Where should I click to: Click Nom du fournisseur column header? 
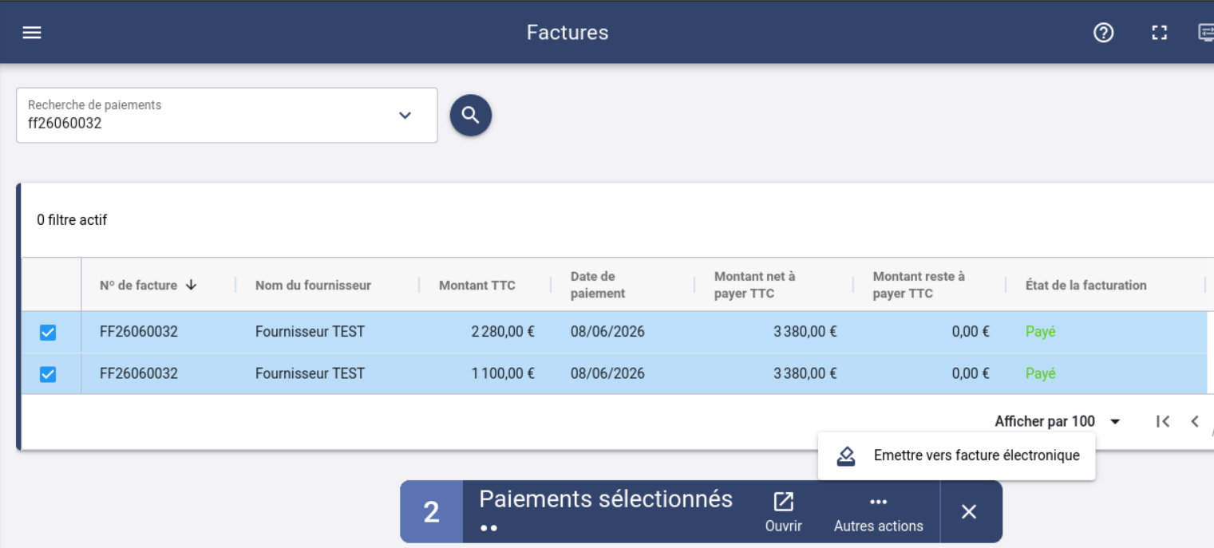313,285
